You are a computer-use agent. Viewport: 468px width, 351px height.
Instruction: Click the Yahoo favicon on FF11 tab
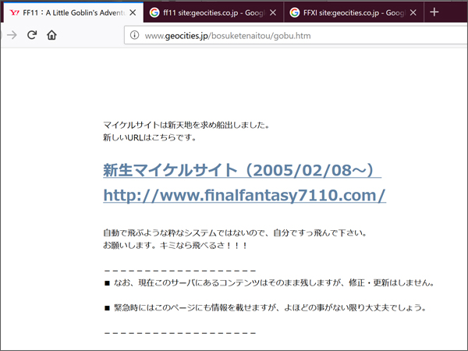(x=14, y=12)
